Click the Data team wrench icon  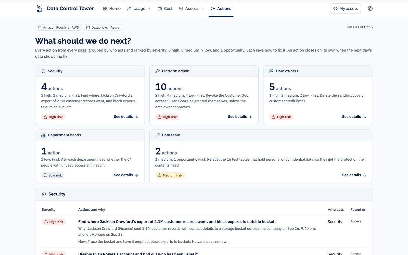click(157, 135)
